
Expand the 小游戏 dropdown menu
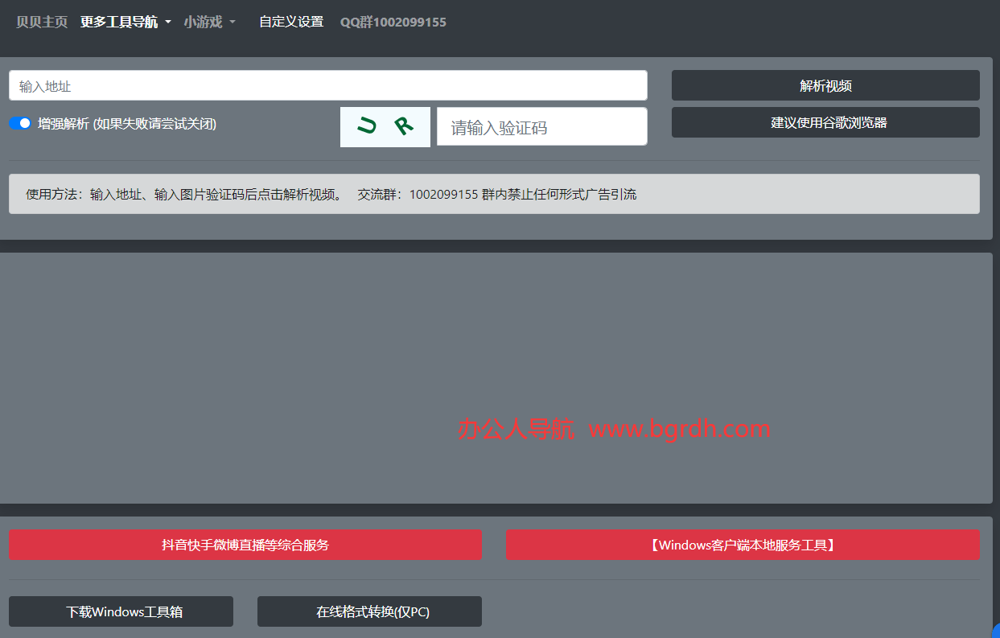tap(209, 22)
